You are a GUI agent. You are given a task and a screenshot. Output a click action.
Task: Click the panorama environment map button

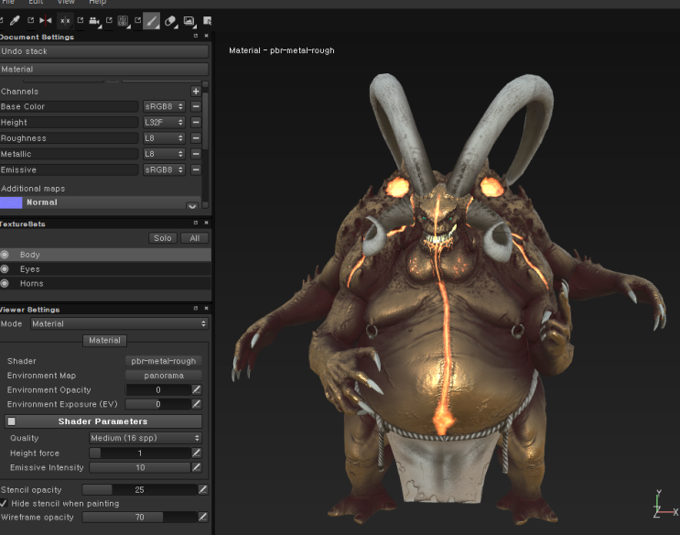164,376
